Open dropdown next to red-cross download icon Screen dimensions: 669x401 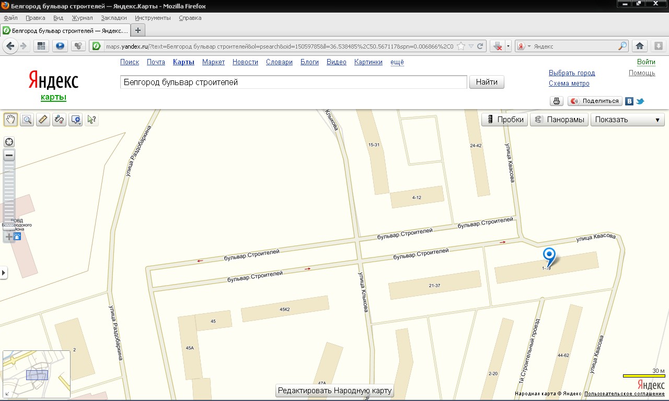click(508, 46)
